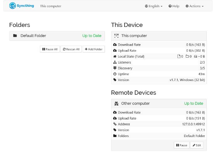
Task: Click This Device Upload Rate cloud icon
Action: [x=115, y=50]
